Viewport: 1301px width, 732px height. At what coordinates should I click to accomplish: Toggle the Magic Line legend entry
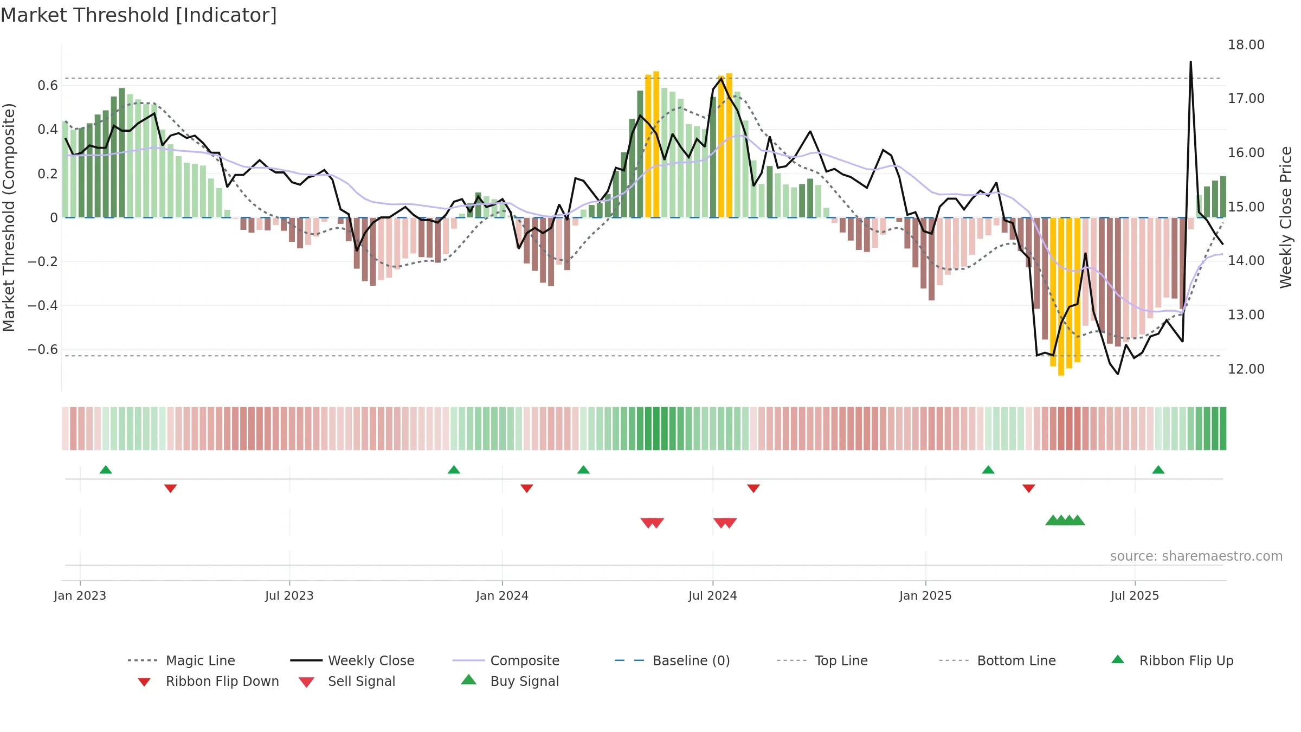point(181,660)
